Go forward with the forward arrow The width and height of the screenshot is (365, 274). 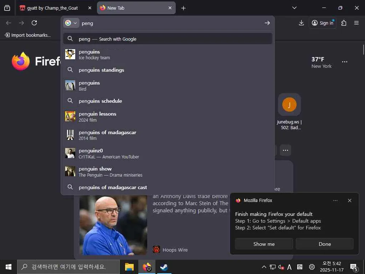(21, 23)
